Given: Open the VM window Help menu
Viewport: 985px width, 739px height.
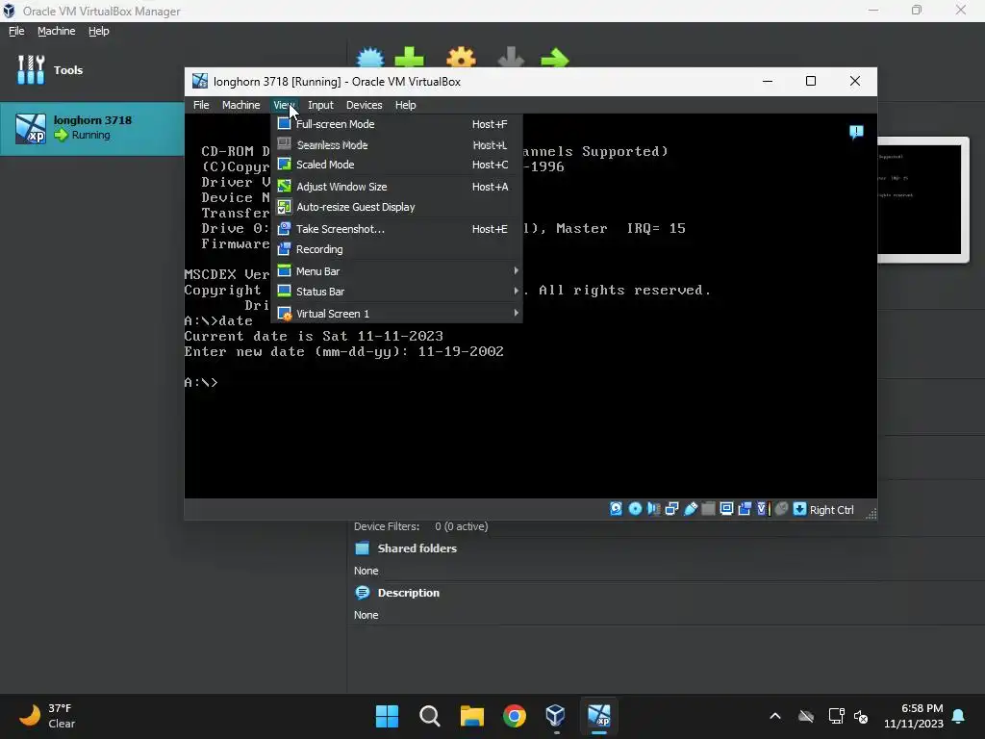Looking at the screenshot, I should [x=405, y=105].
